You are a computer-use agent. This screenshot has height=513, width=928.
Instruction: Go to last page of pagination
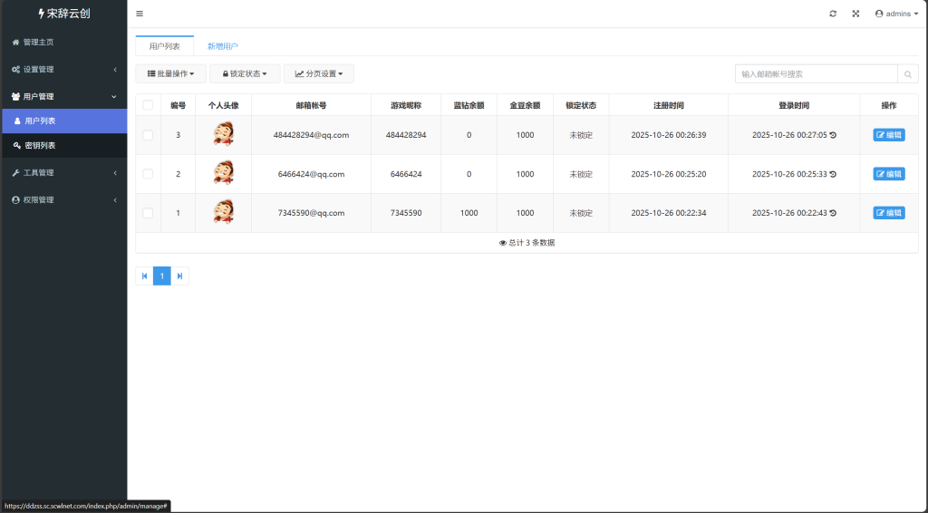click(180, 276)
